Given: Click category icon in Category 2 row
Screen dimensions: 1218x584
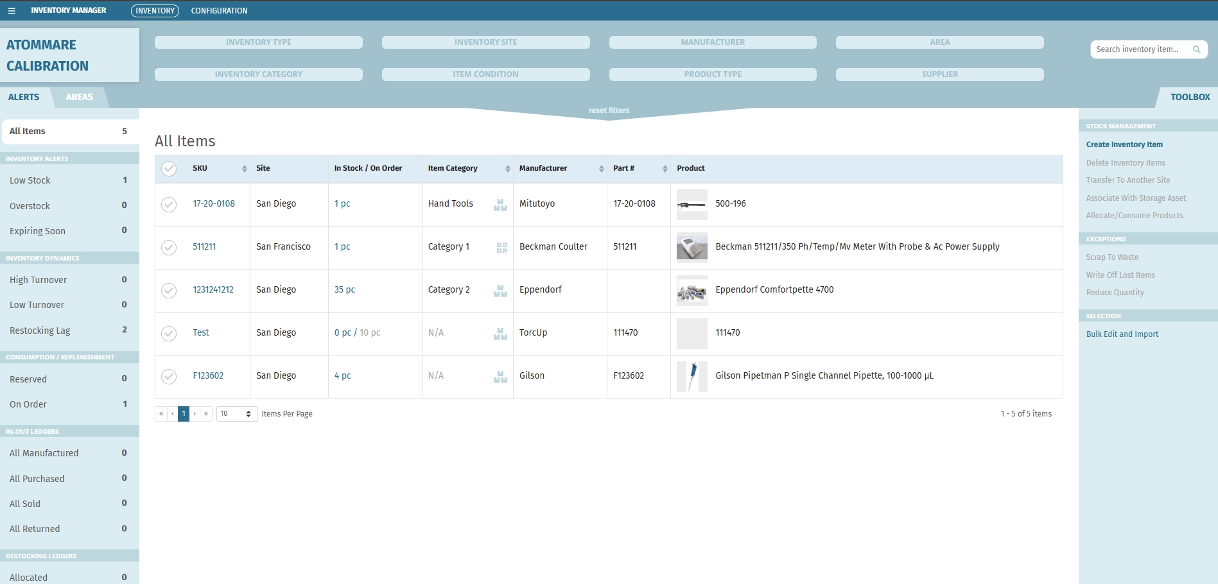Looking at the screenshot, I should 500,291.
